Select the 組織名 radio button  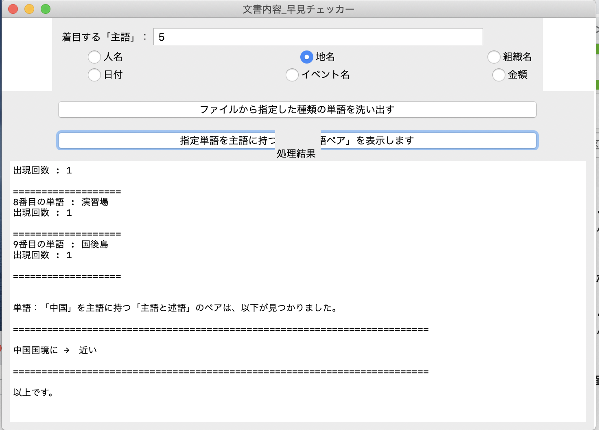click(x=494, y=57)
